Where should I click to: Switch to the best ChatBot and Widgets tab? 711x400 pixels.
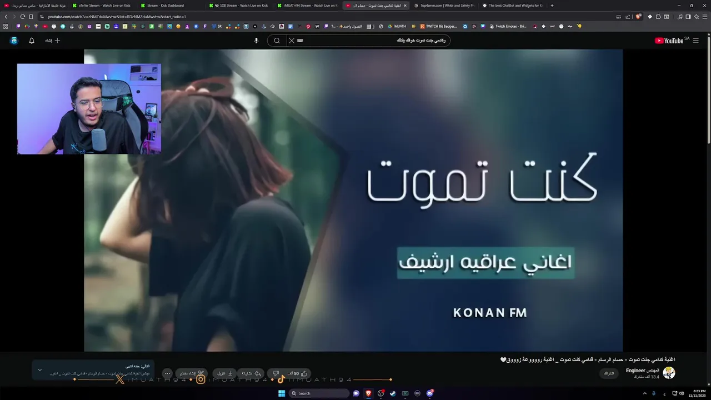[512, 6]
